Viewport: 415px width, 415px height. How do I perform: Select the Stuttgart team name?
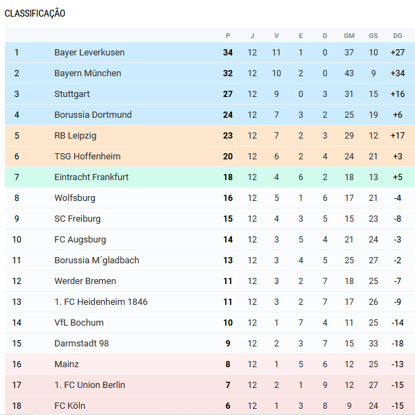tap(72, 94)
